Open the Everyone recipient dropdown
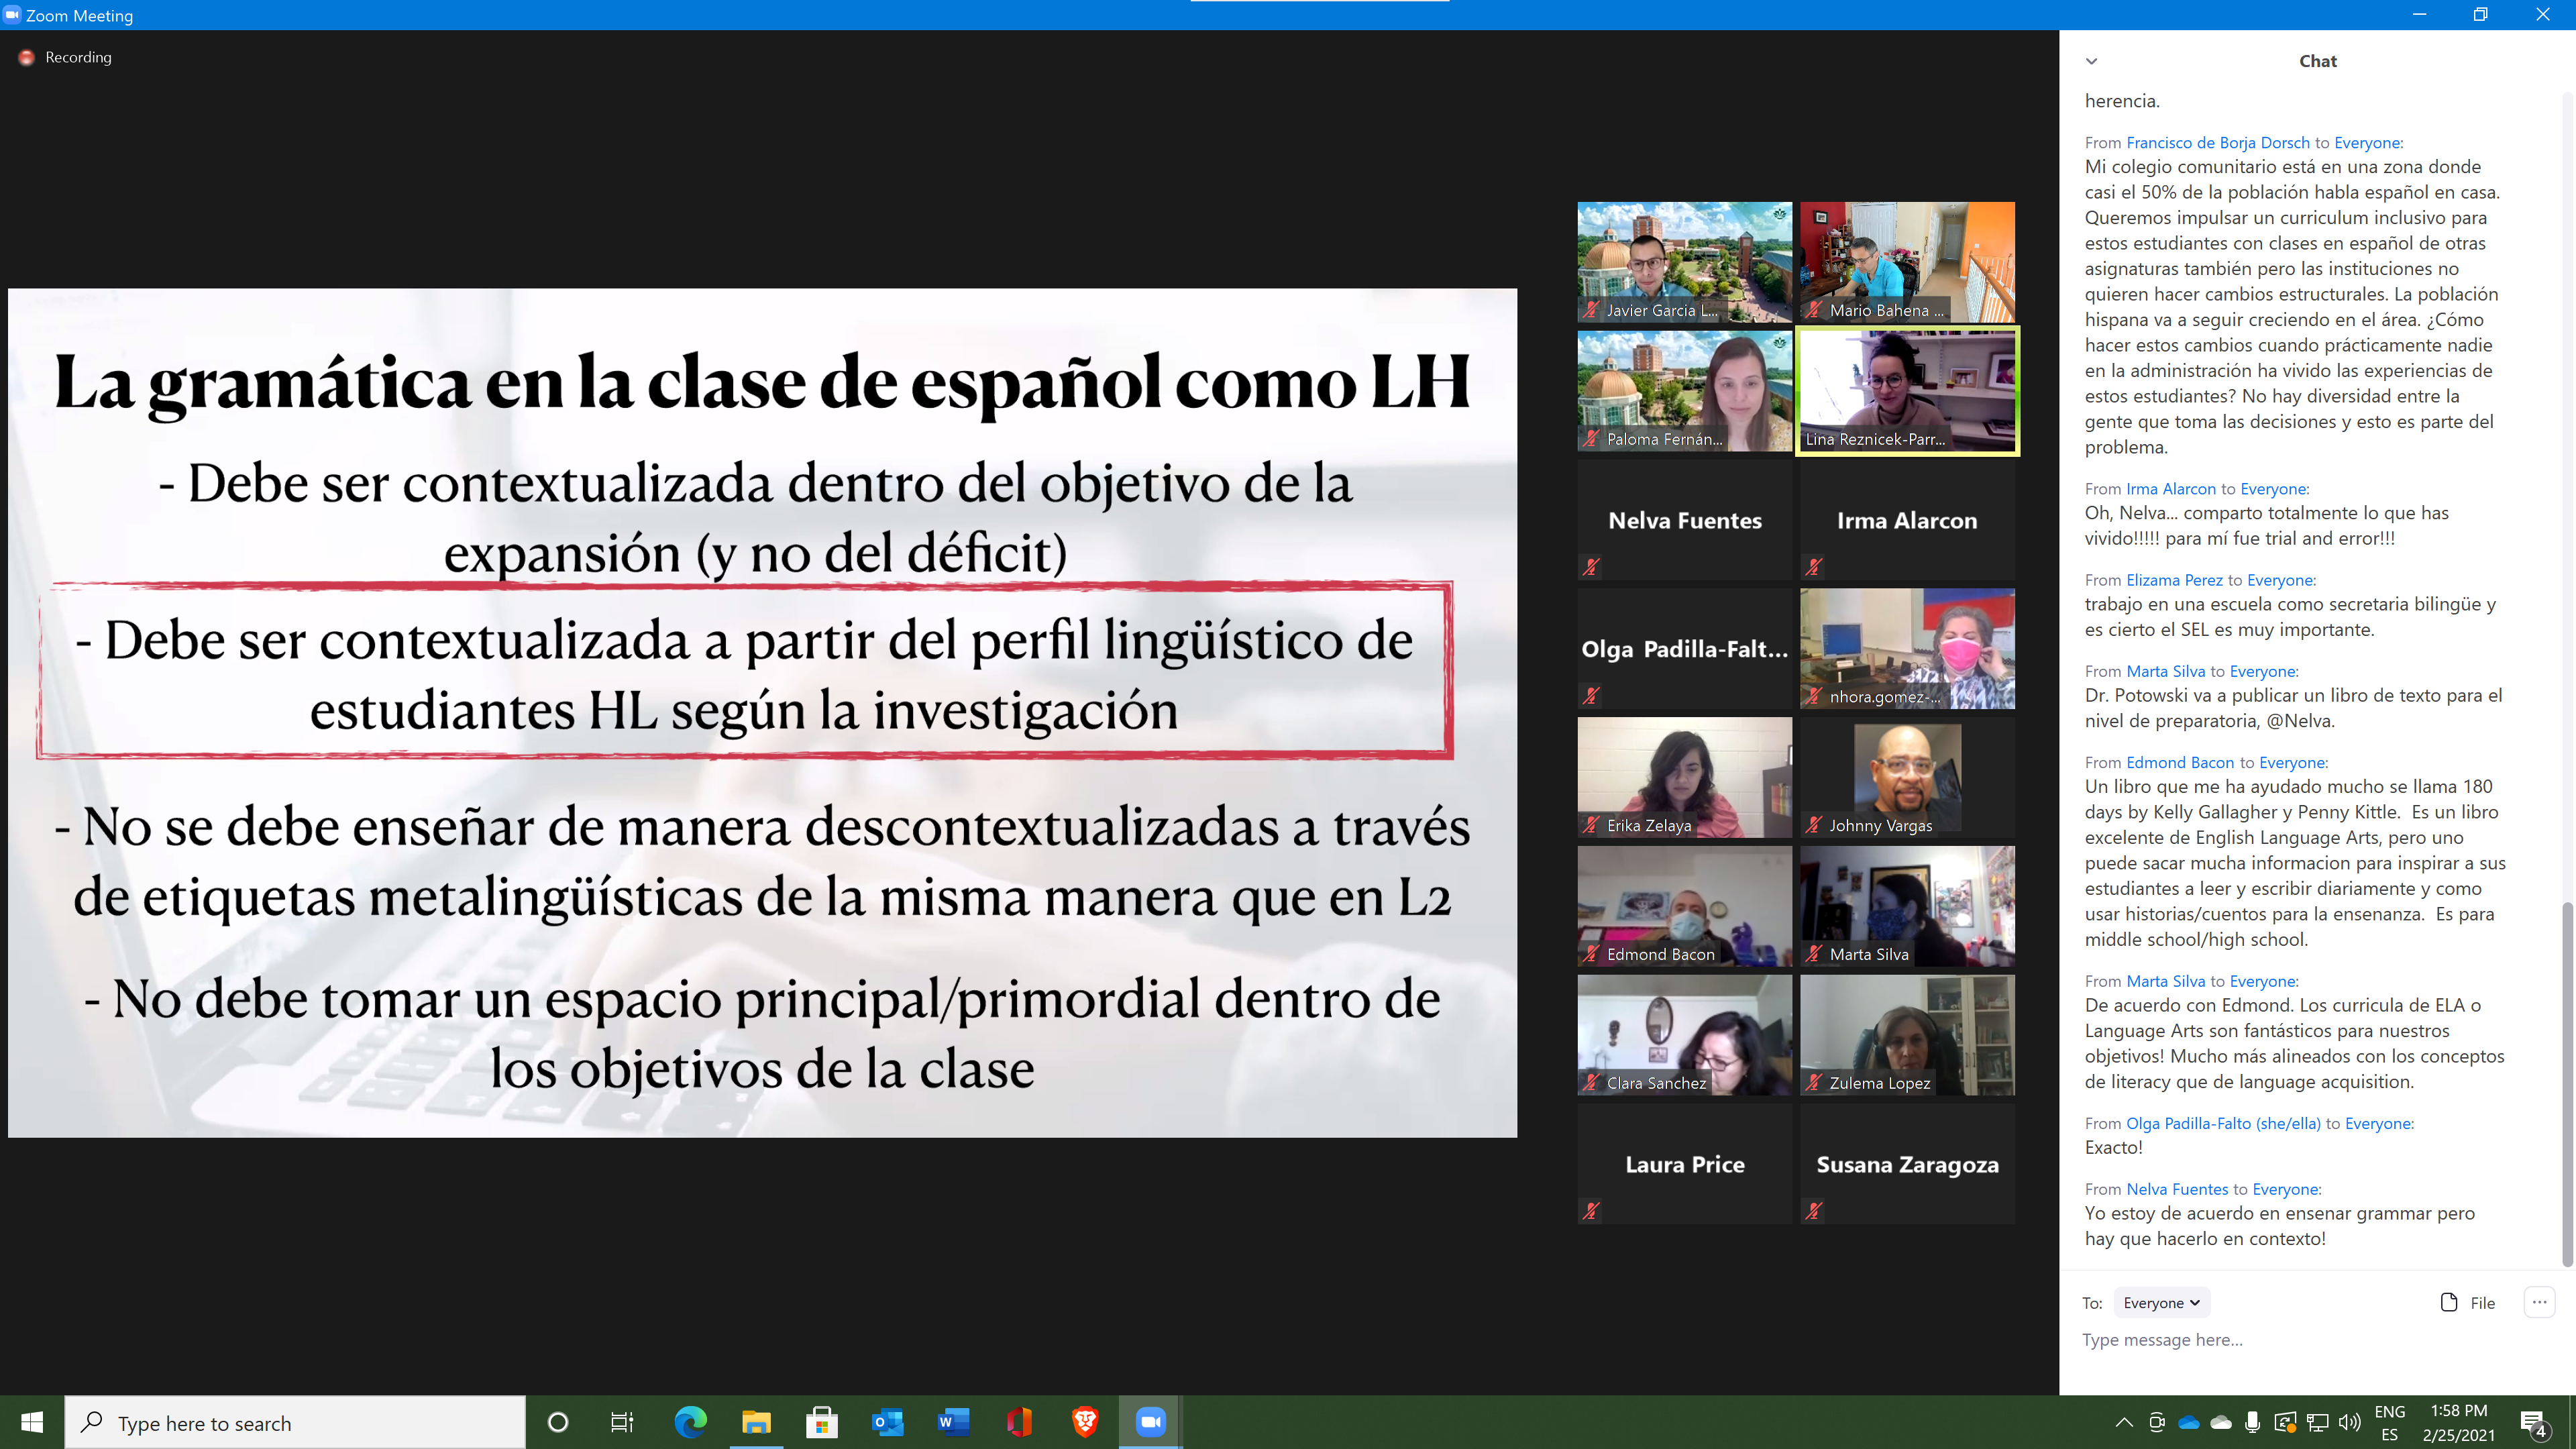 [x=2161, y=1302]
